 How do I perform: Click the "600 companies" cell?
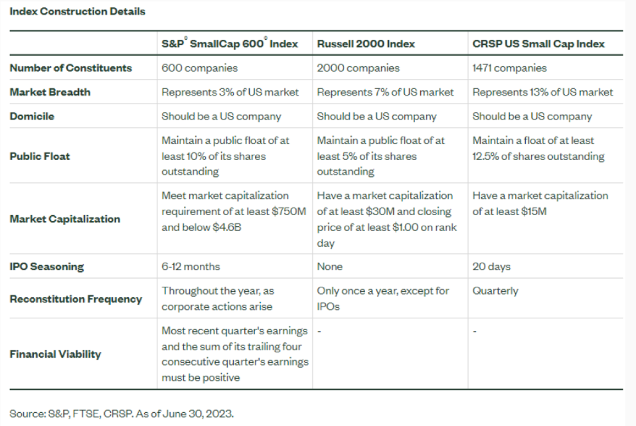click(x=200, y=68)
